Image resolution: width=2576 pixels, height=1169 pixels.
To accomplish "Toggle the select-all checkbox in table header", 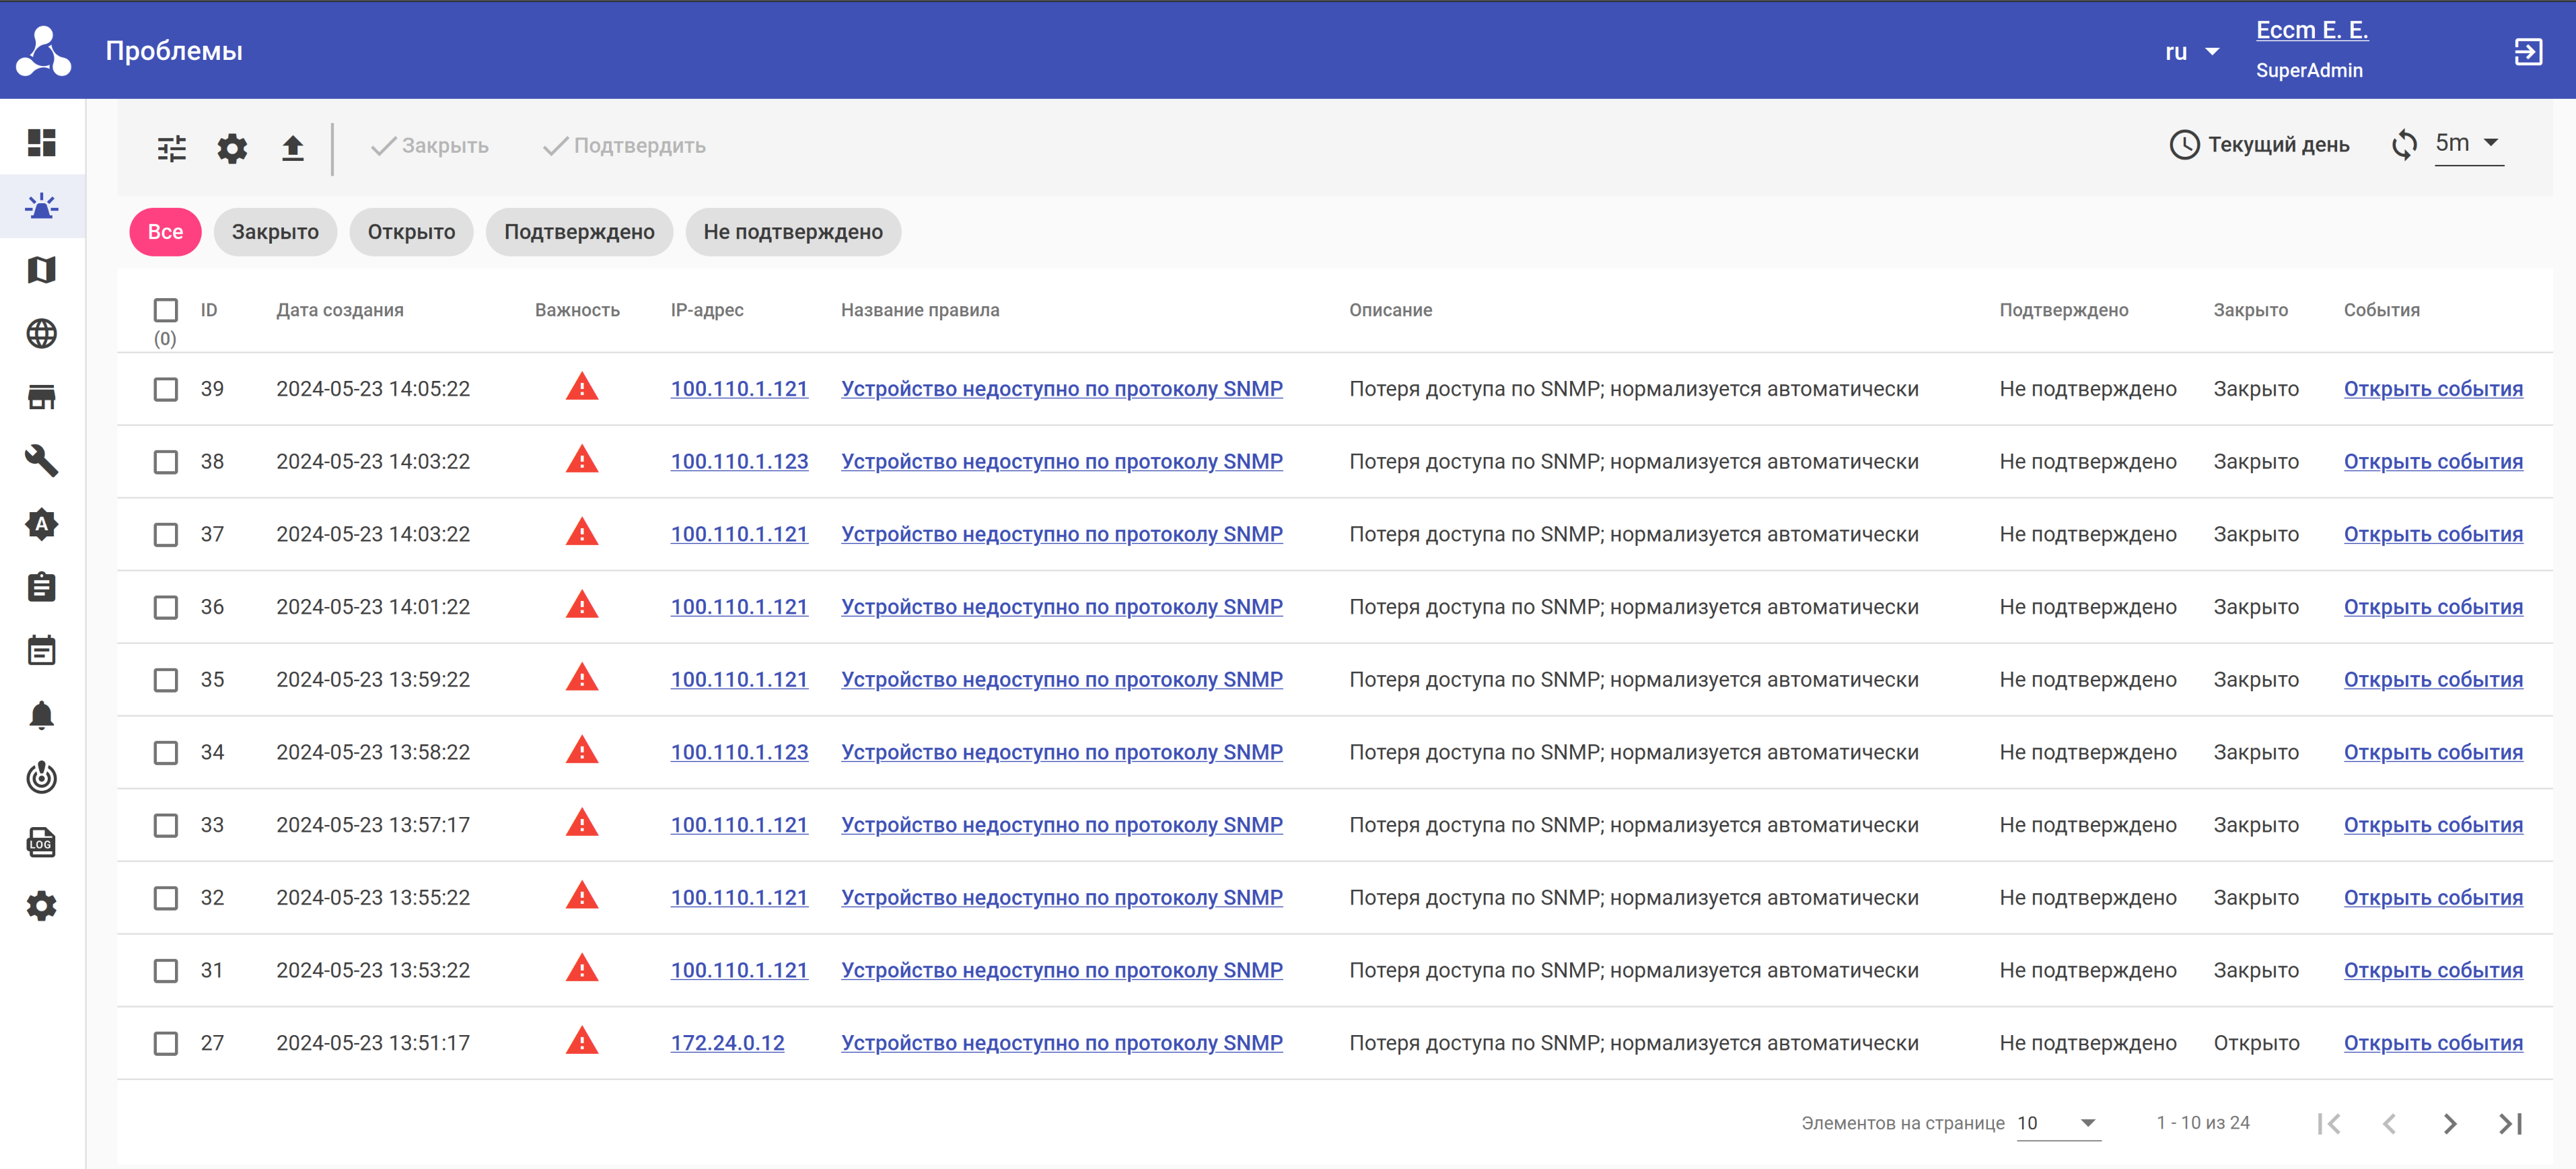I will coord(166,310).
